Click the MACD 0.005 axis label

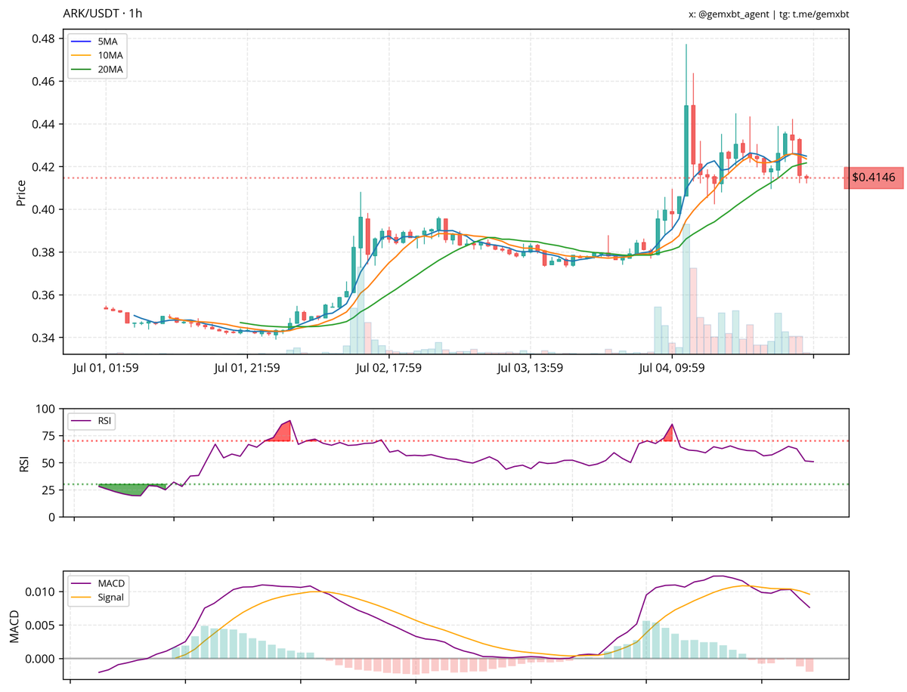point(41,625)
